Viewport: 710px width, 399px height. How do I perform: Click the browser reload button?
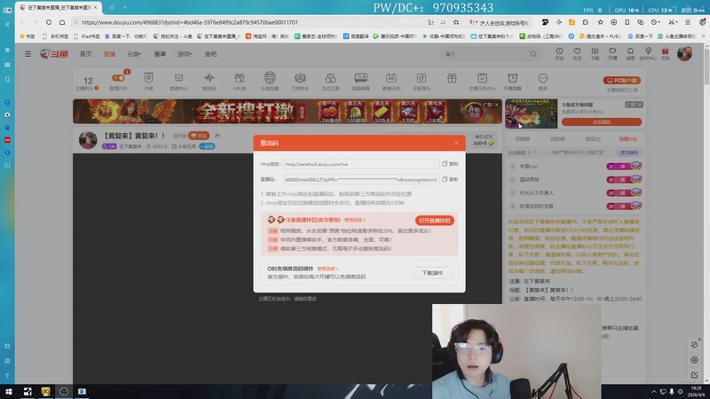pyautogui.click(x=49, y=22)
